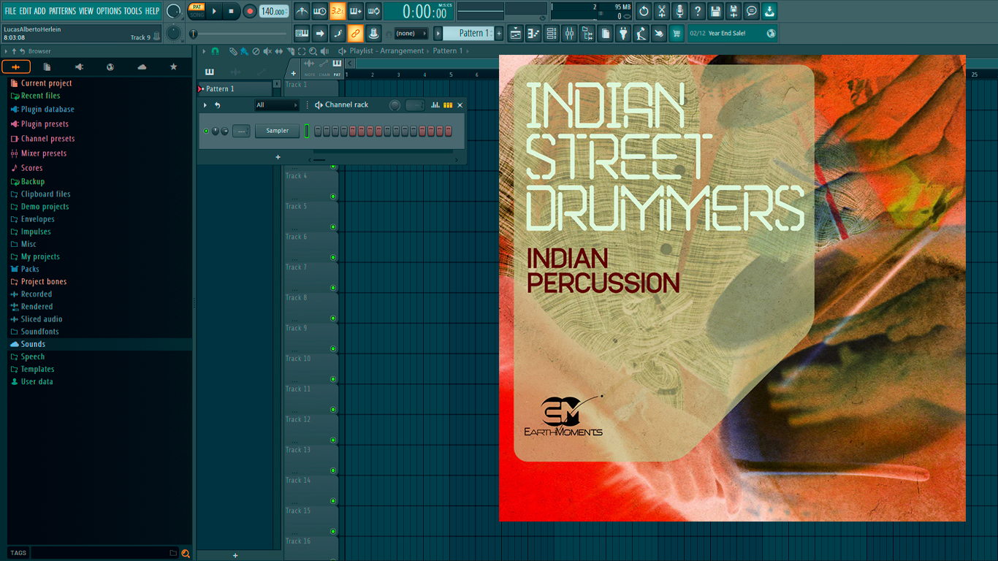998x561 pixels.
Task: Toggle auto-scrolling arrow icon
Action: [x=319, y=33]
